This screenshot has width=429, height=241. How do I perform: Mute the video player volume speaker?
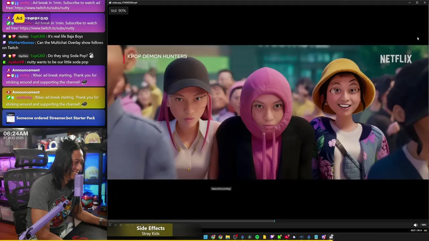tap(416, 225)
